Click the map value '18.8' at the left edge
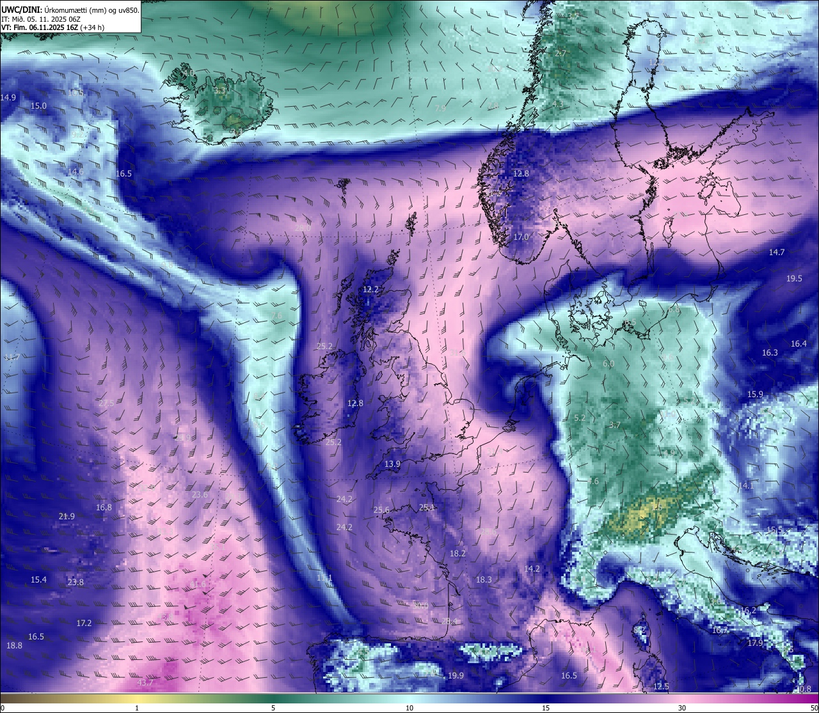This screenshot has width=819, height=713. 14,646
